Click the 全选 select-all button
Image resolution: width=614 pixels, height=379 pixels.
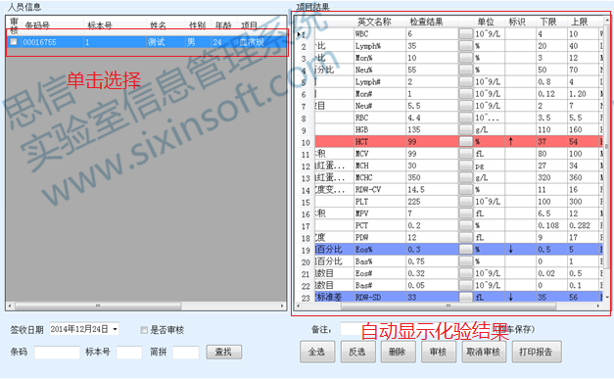(316, 352)
